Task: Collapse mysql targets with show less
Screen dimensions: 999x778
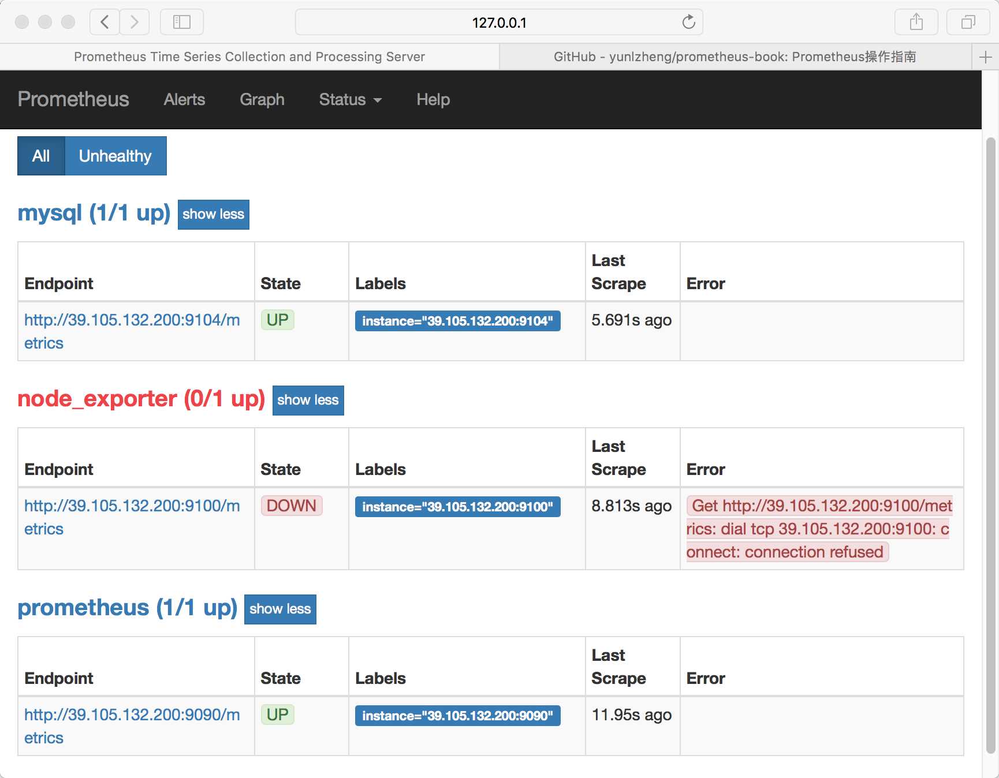Action: coord(213,214)
